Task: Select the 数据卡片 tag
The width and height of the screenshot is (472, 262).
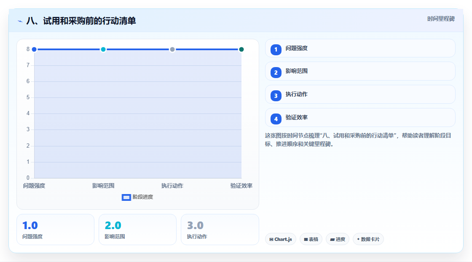Action: click(x=368, y=239)
